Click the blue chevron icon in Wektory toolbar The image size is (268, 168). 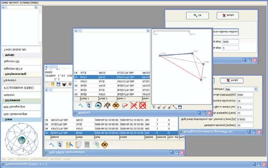pos(81,105)
